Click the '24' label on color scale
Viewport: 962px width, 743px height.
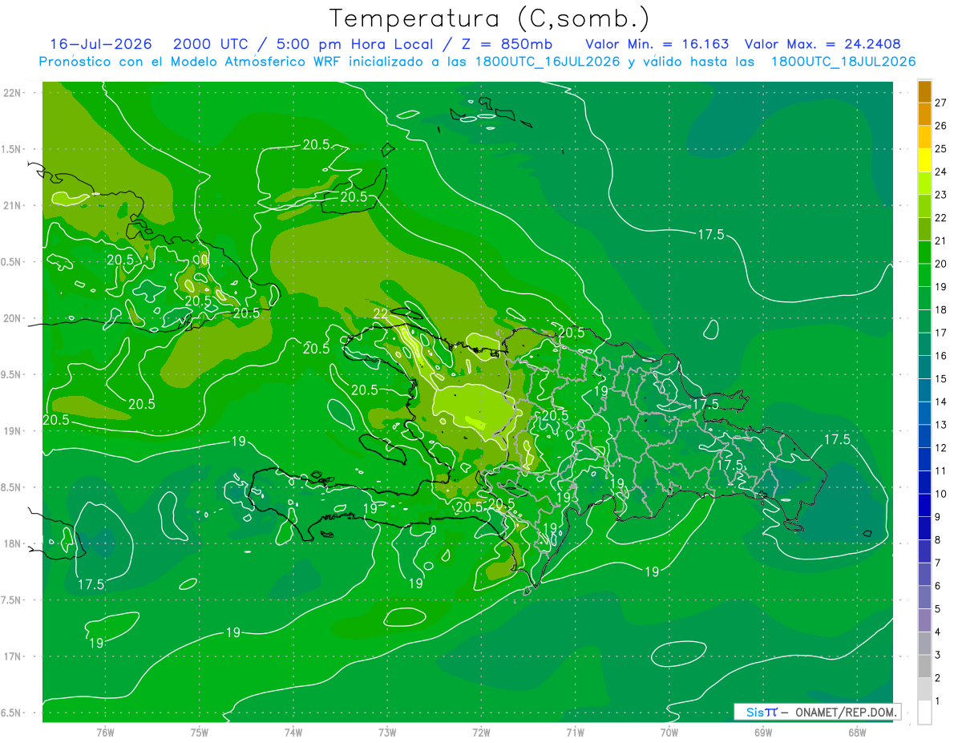pyautogui.click(x=941, y=172)
